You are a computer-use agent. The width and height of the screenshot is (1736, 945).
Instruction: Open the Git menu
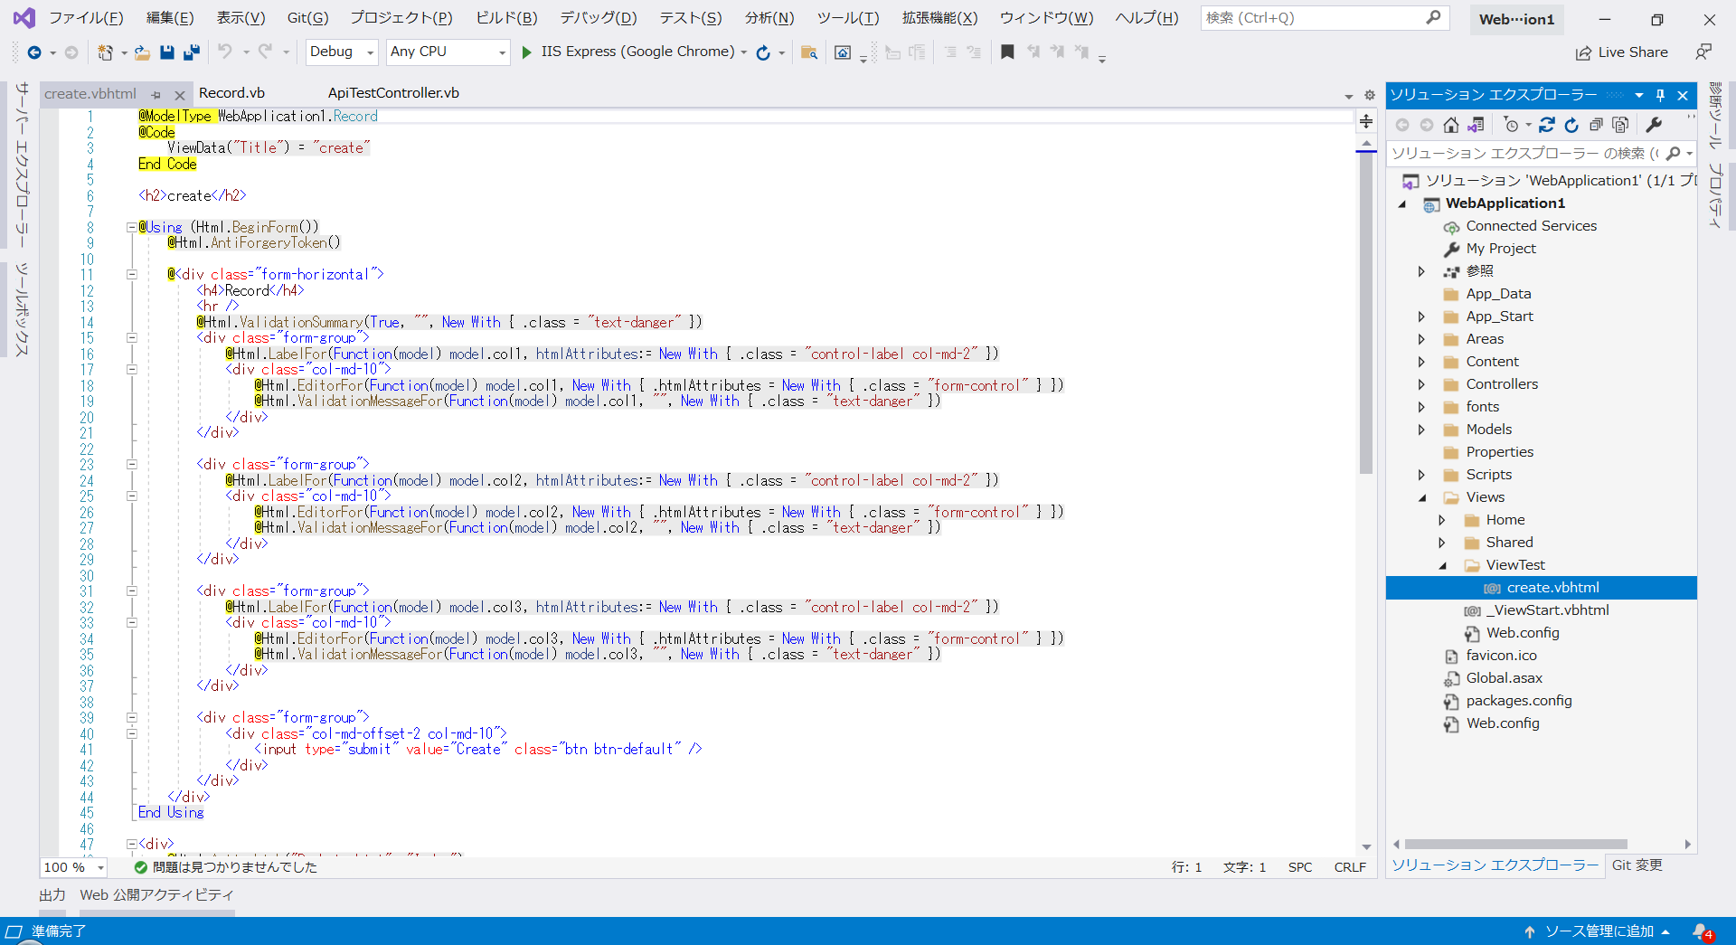tap(307, 17)
